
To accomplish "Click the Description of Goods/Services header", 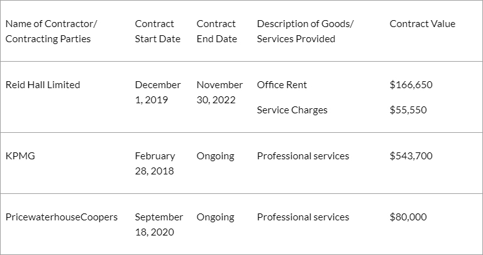I will coord(305,31).
